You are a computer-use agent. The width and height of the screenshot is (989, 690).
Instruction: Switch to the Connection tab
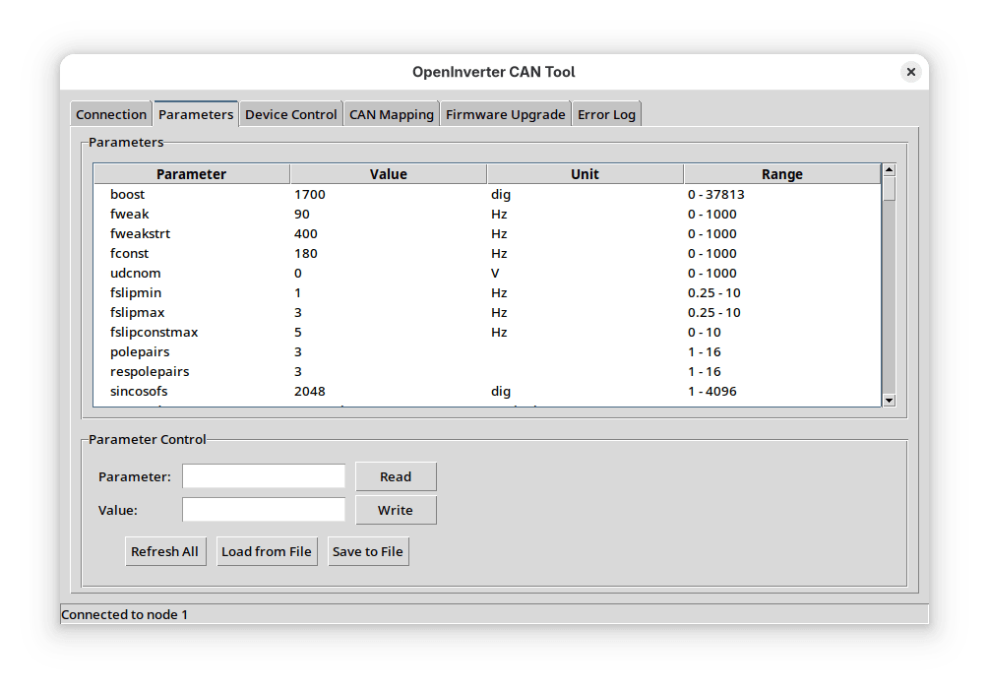(x=110, y=113)
